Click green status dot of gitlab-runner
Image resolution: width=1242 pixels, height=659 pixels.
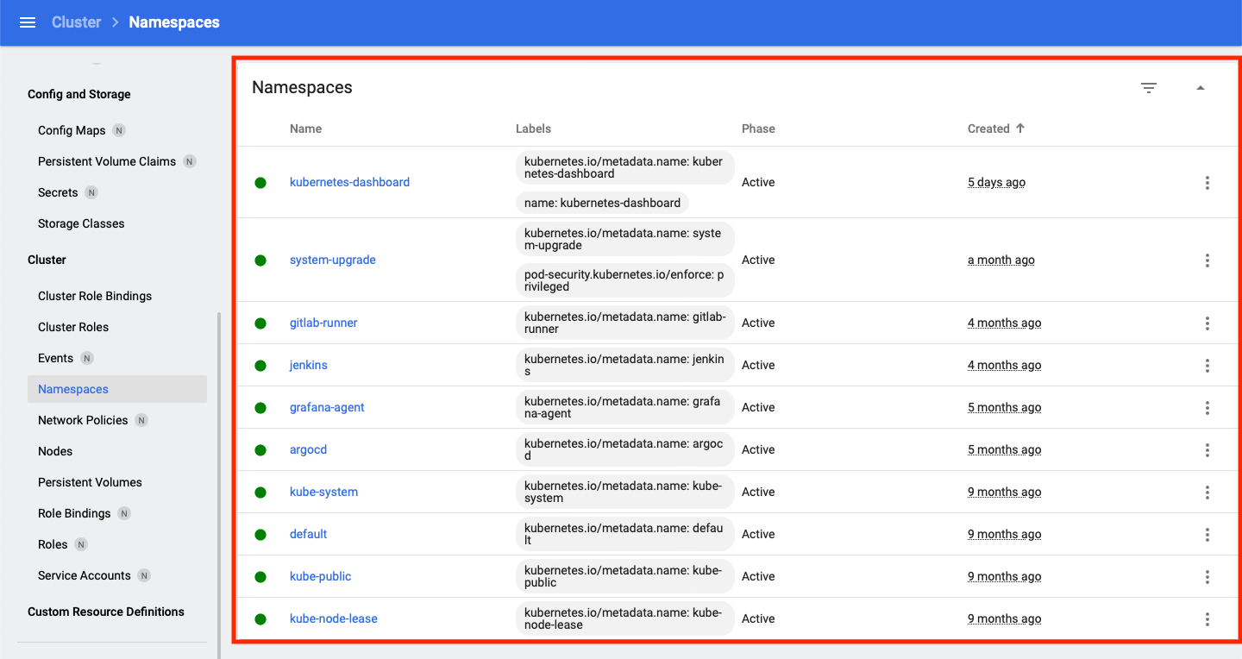click(260, 323)
